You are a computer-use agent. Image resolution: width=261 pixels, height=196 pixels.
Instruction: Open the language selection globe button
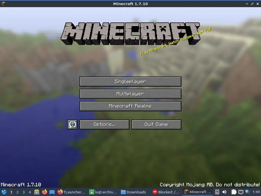[72, 125]
